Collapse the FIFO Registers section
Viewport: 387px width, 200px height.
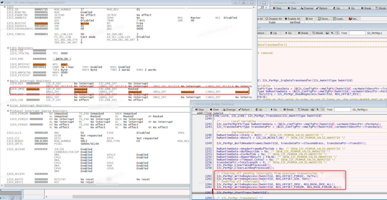pos(8,48)
